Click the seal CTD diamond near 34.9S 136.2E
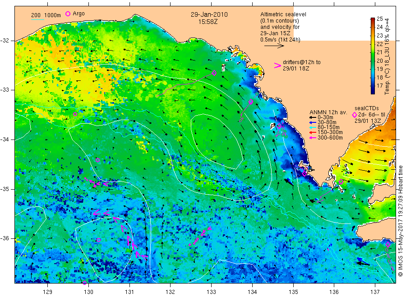This screenshot has width=406, height=298. tap(341, 182)
